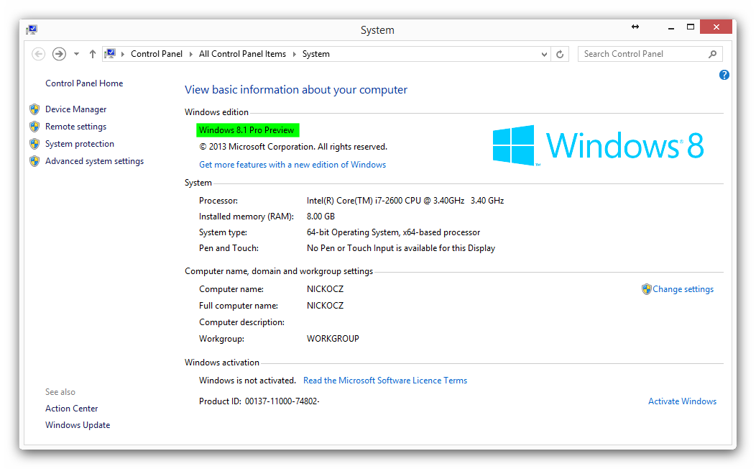
Task: Expand the chevron before System breadcrumb
Action: 295,54
